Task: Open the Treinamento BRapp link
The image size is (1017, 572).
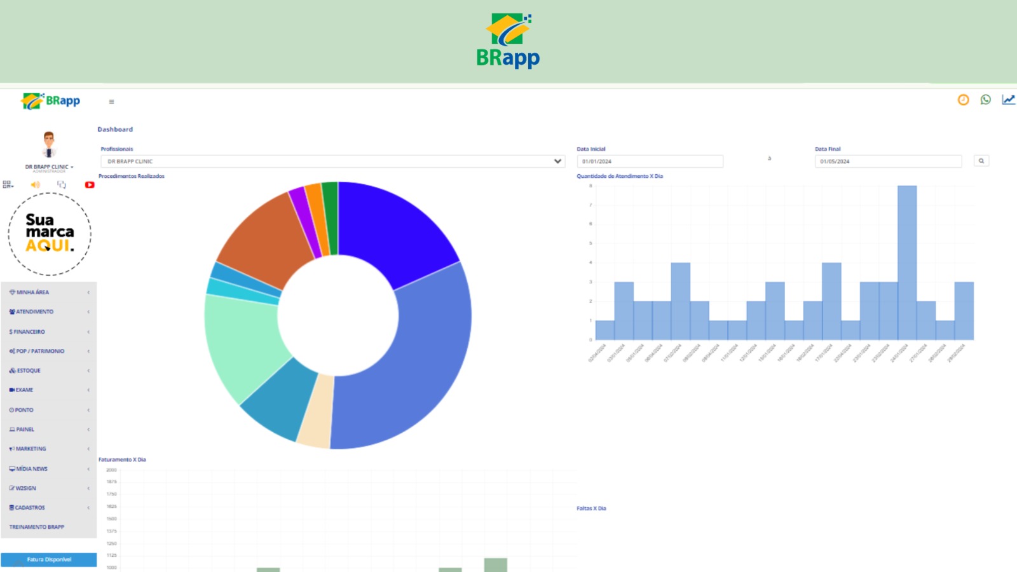Action: tap(37, 527)
